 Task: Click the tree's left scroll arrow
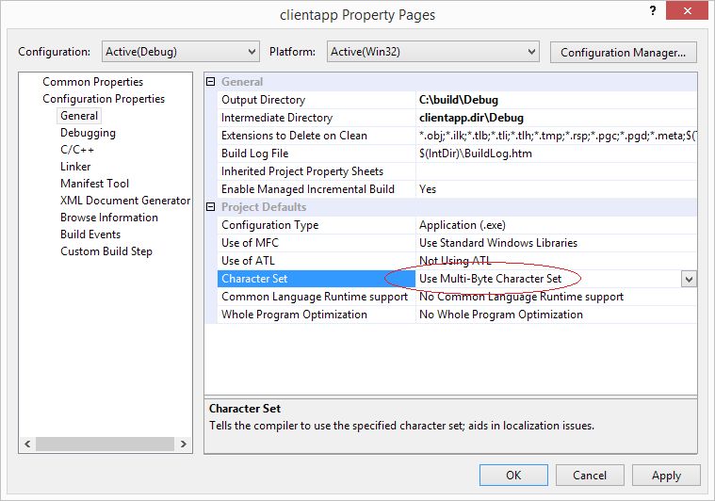point(27,444)
